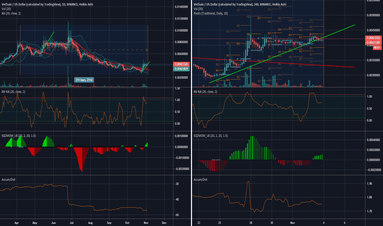This screenshot has height=226, width=383.
Task: Click the 0.00100000 SQZMOM axis value
Action: click(182, 136)
